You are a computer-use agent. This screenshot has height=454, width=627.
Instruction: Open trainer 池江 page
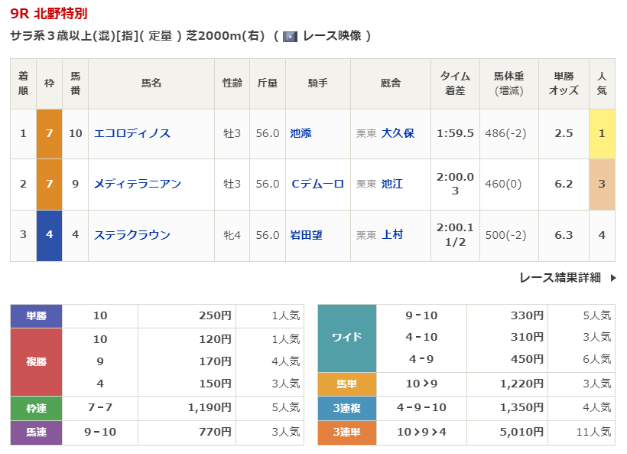[x=392, y=184]
